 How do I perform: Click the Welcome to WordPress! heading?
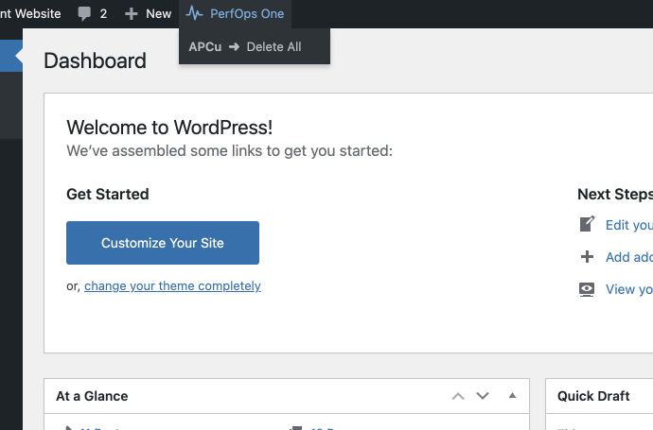[169, 128]
